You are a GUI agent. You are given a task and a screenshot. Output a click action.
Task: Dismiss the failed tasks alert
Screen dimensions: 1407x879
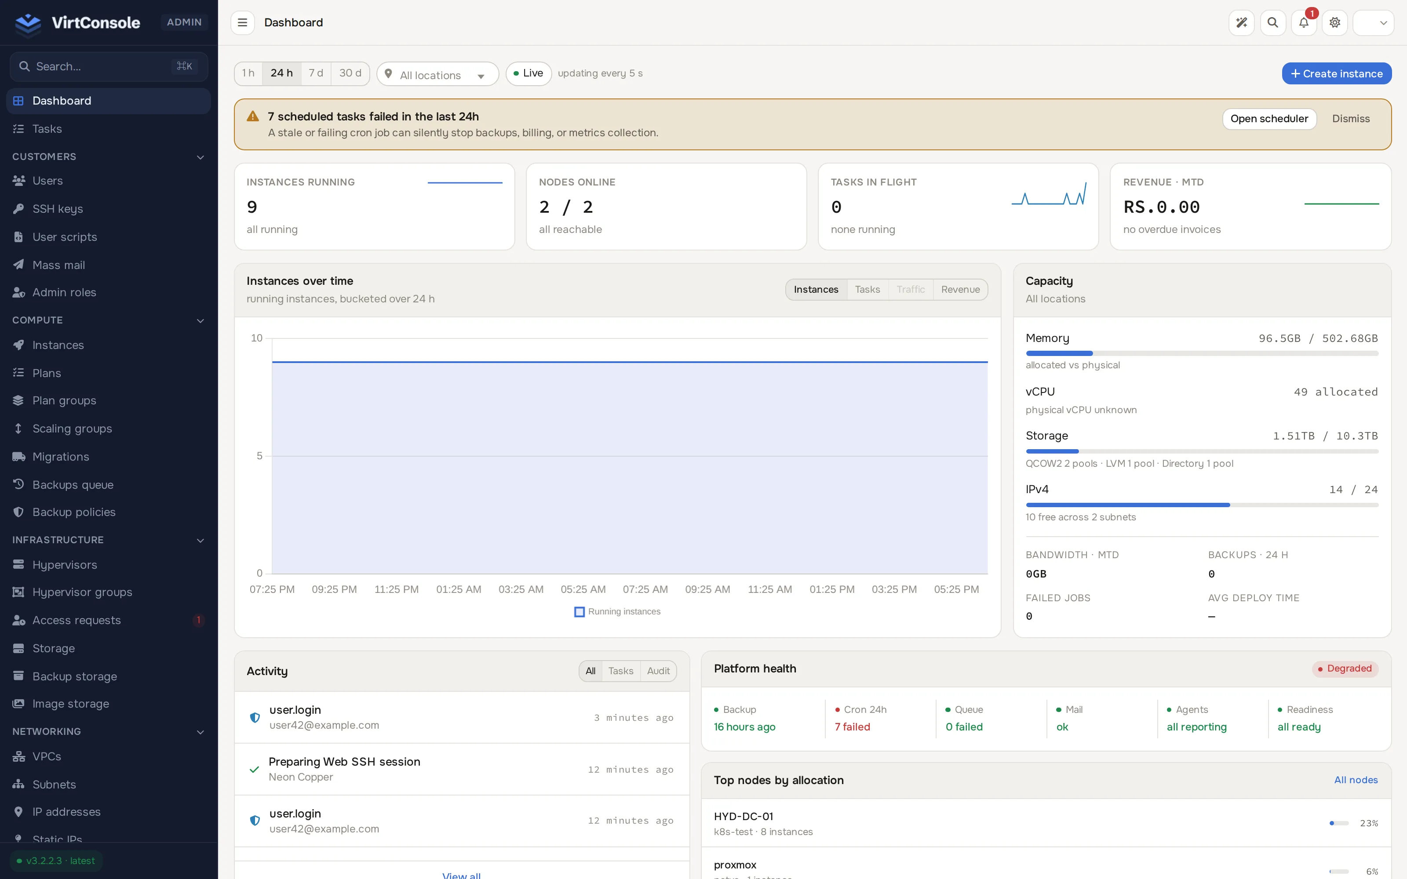click(1351, 119)
